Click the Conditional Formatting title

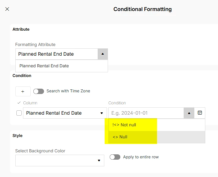click(x=142, y=9)
